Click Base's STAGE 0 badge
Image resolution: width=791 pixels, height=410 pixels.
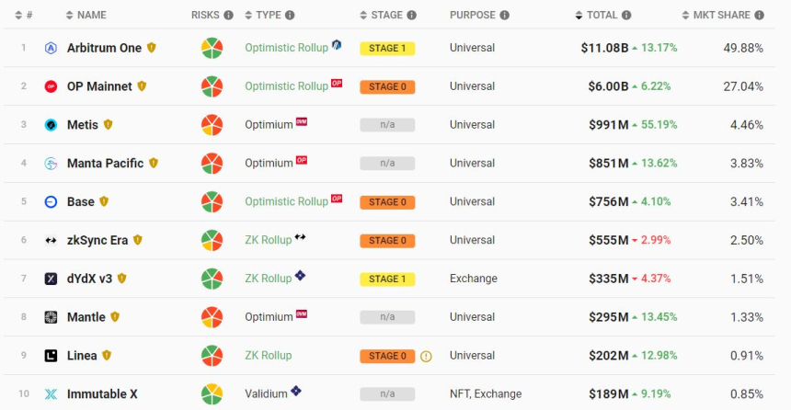[x=387, y=202]
